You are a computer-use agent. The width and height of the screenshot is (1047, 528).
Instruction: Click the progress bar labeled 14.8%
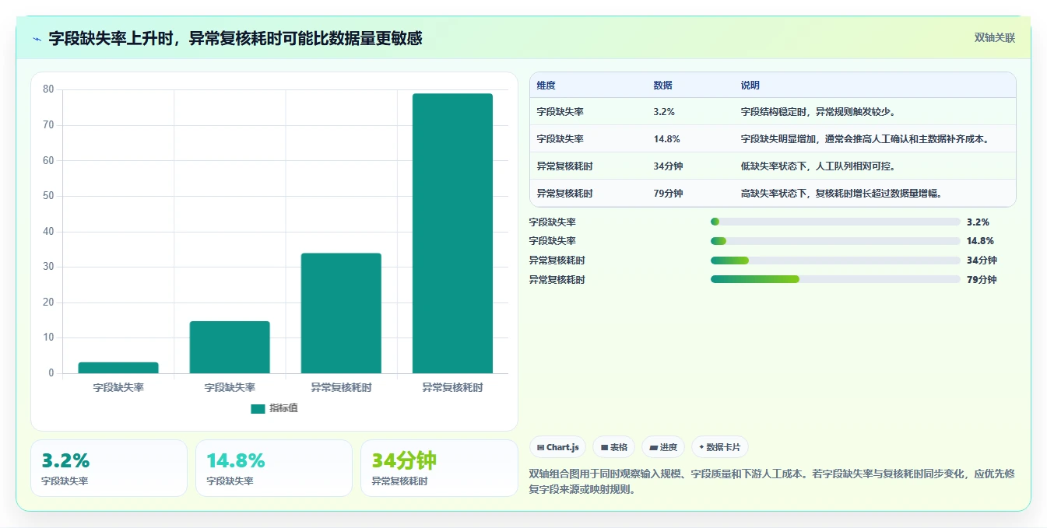[835, 241]
